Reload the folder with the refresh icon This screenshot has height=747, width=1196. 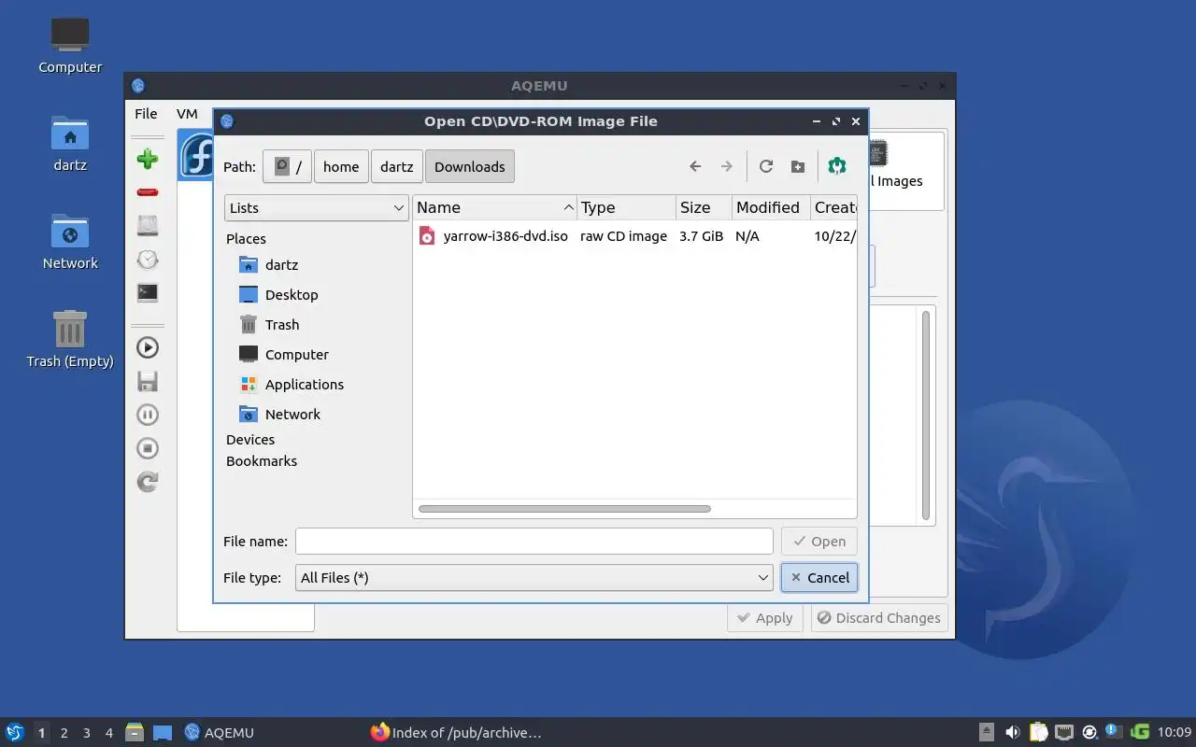coord(766,166)
